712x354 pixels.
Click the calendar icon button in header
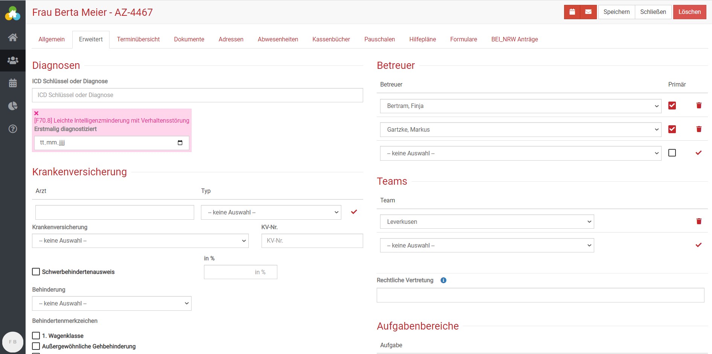(x=572, y=12)
